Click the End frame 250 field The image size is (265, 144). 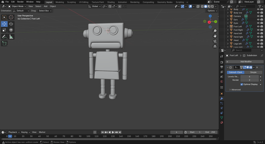click(x=210, y=132)
